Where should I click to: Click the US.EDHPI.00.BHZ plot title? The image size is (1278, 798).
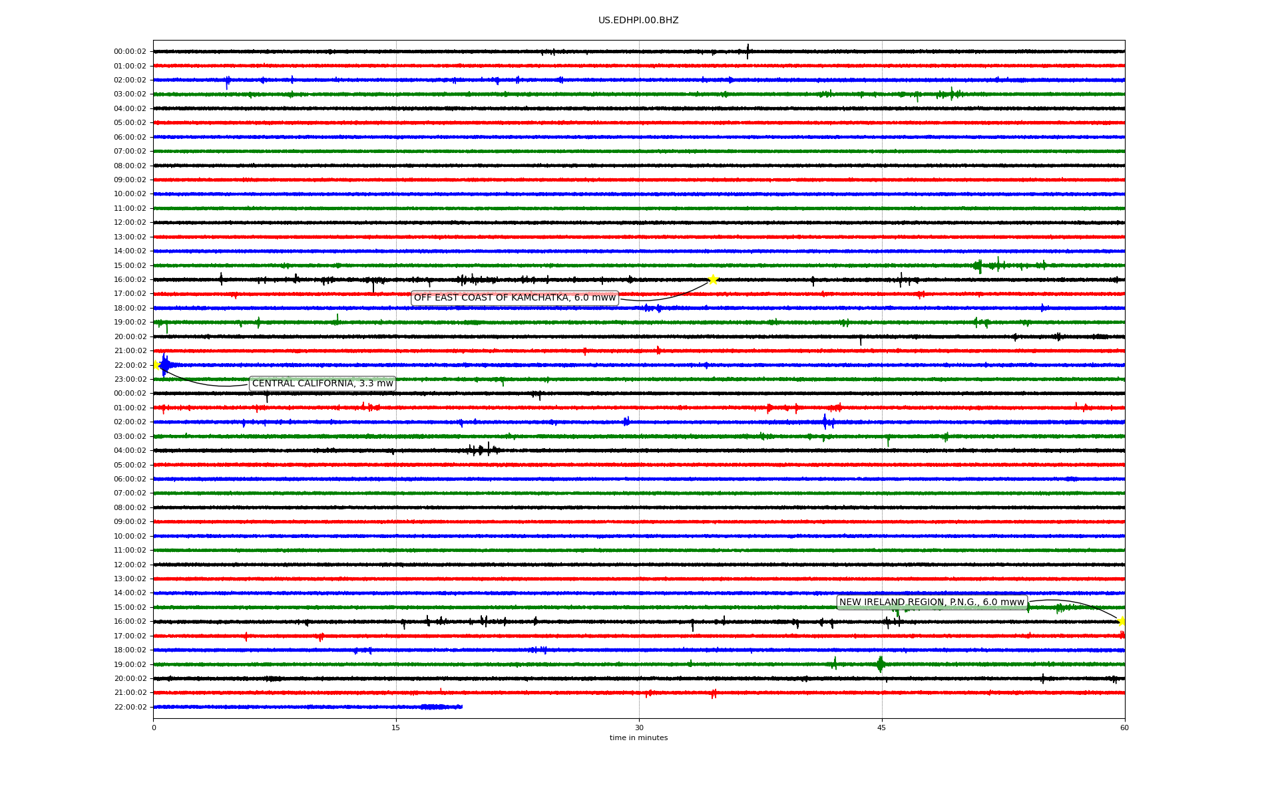638,21
